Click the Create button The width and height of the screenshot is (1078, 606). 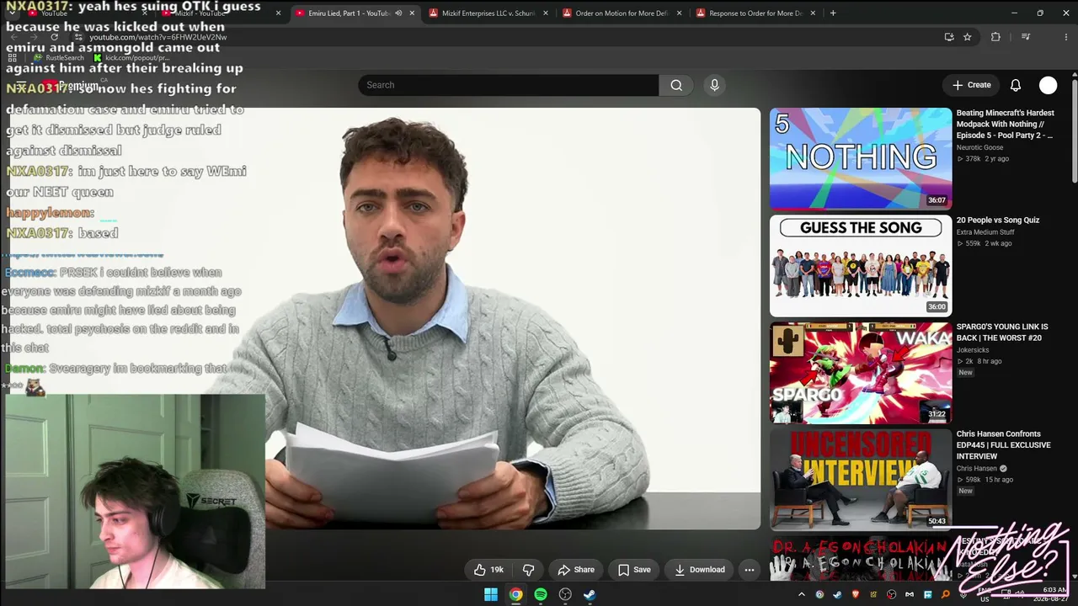point(971,85)
